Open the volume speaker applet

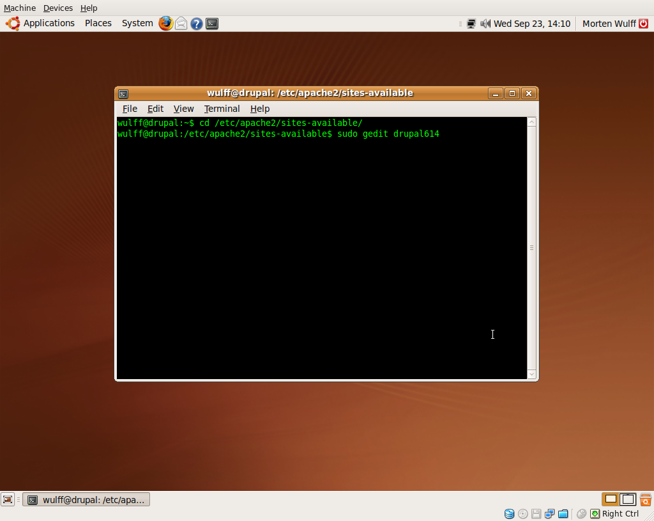(485, 24)
